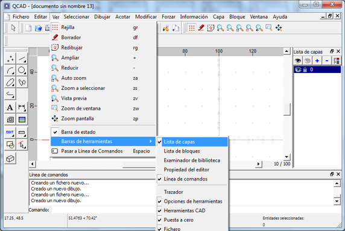Open the Fichero menu
345x231 pixels.
click(21, 17)
